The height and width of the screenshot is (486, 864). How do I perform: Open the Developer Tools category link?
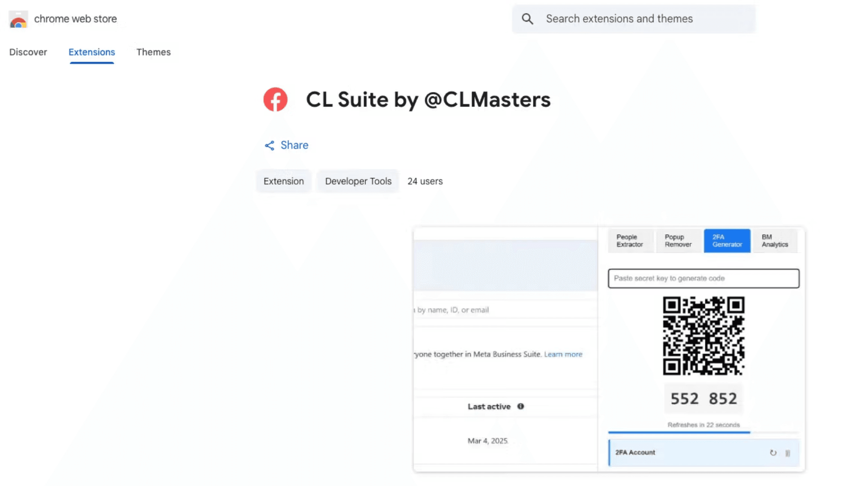tap(358, 181)
